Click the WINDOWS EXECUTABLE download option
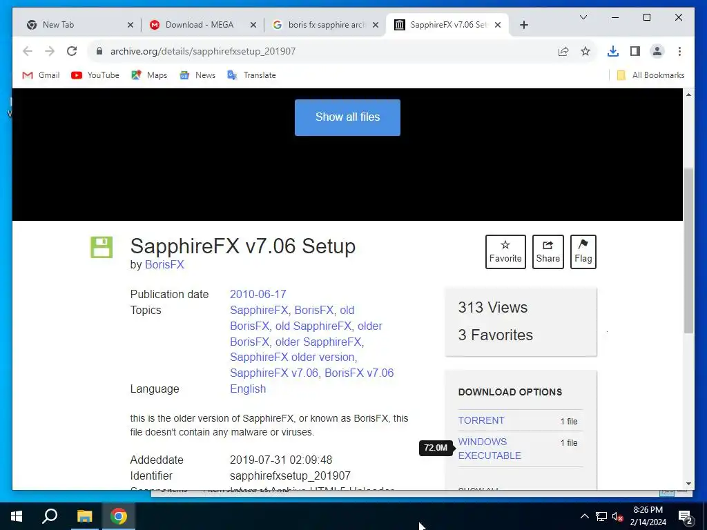The image size is (707, 530). click(x=490, y=449)
